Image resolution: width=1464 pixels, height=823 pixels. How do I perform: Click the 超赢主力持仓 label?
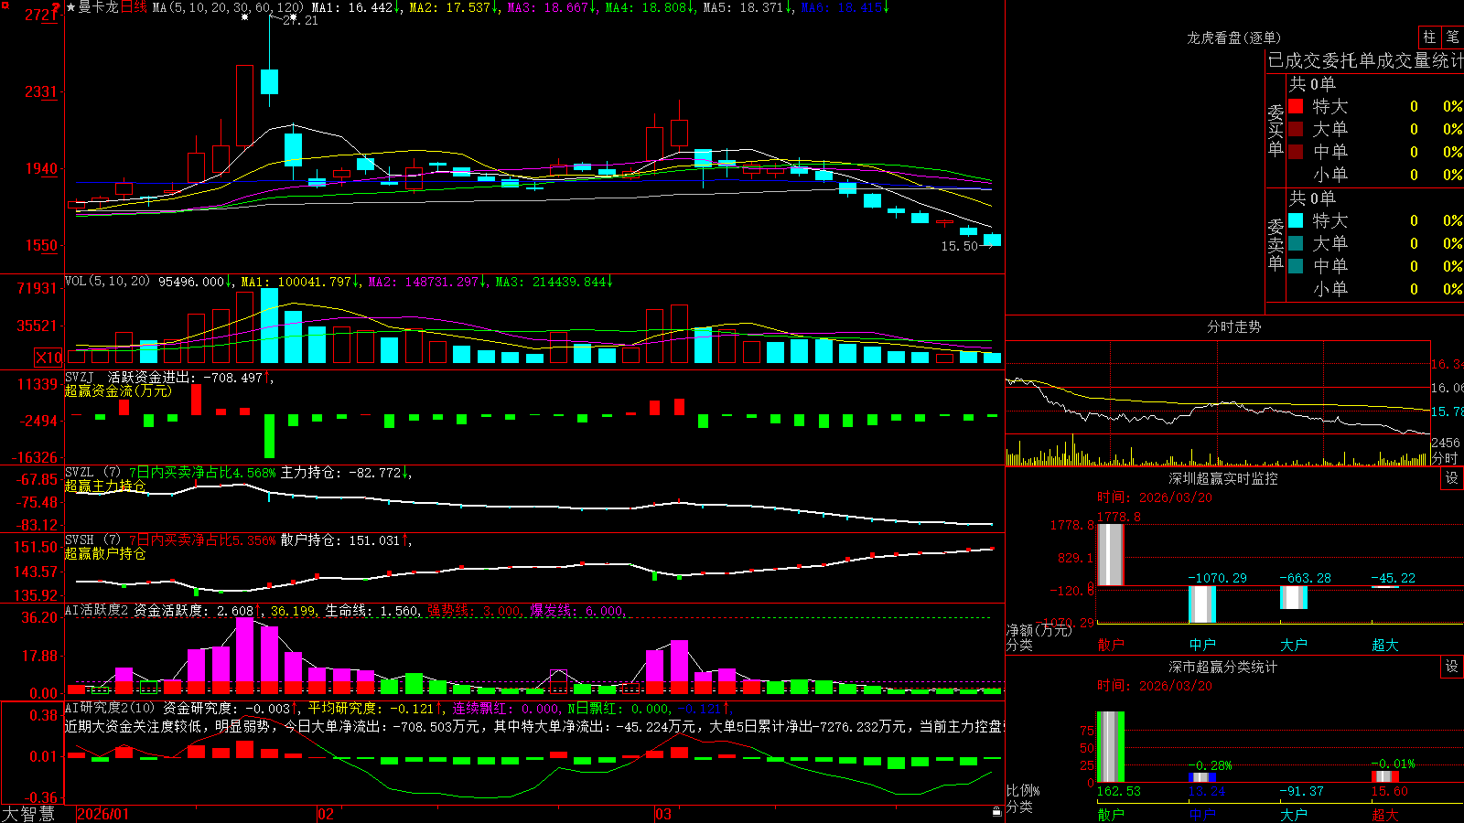[105, 486]
